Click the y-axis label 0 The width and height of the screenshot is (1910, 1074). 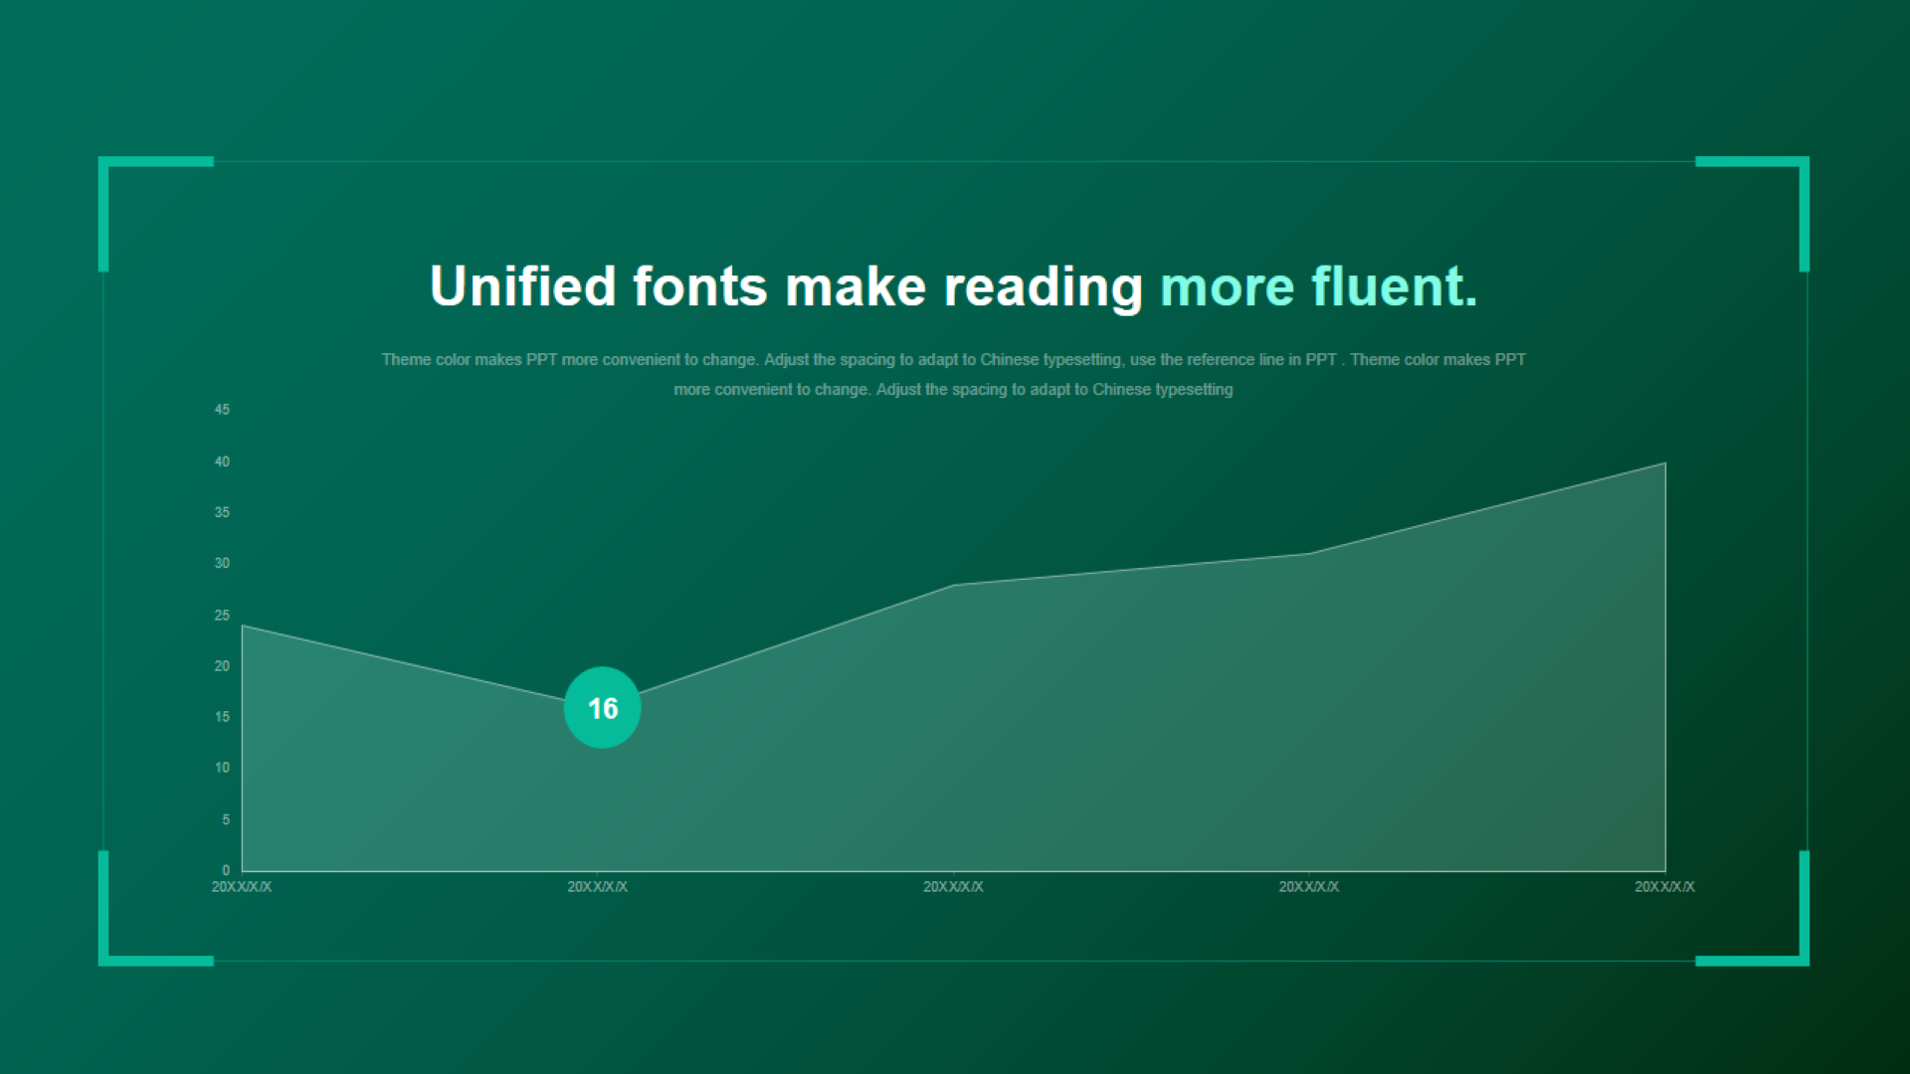pyautogui.click(x=226, y=870)
